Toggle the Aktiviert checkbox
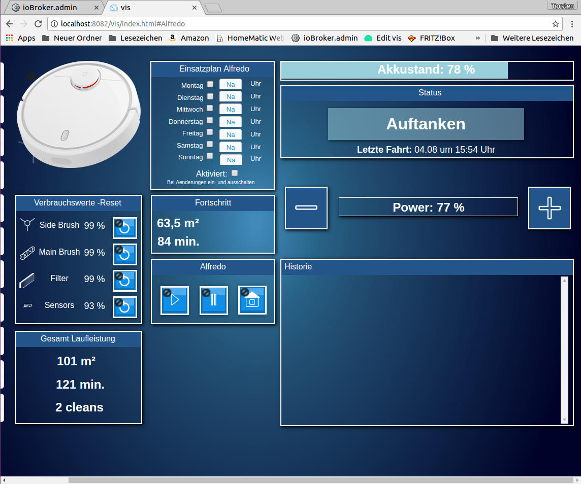The image size is (581, 484). click(235, 173)
